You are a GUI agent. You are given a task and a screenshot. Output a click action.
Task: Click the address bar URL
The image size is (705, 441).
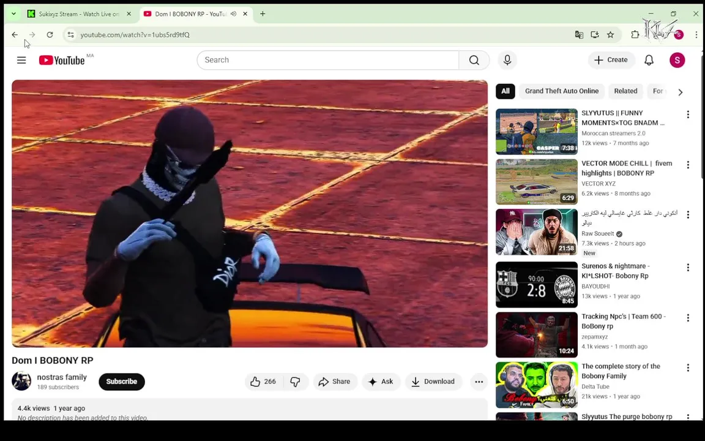[x=135, y=35]
